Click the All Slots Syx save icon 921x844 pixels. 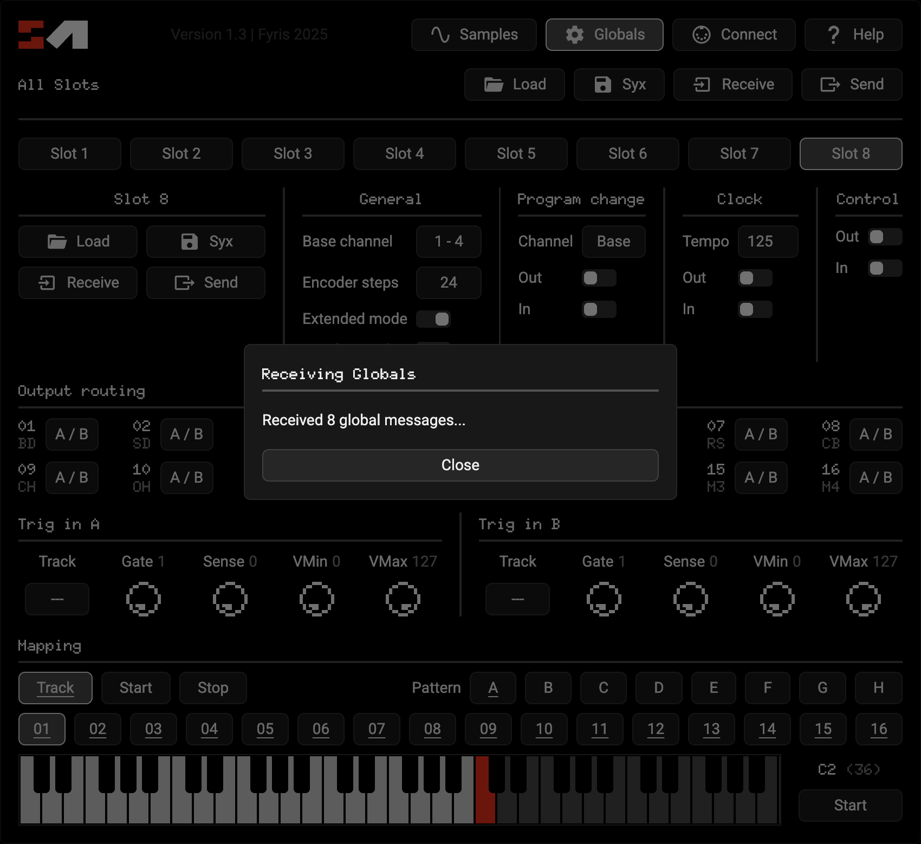pyautogui.click(x=602, y=85)
